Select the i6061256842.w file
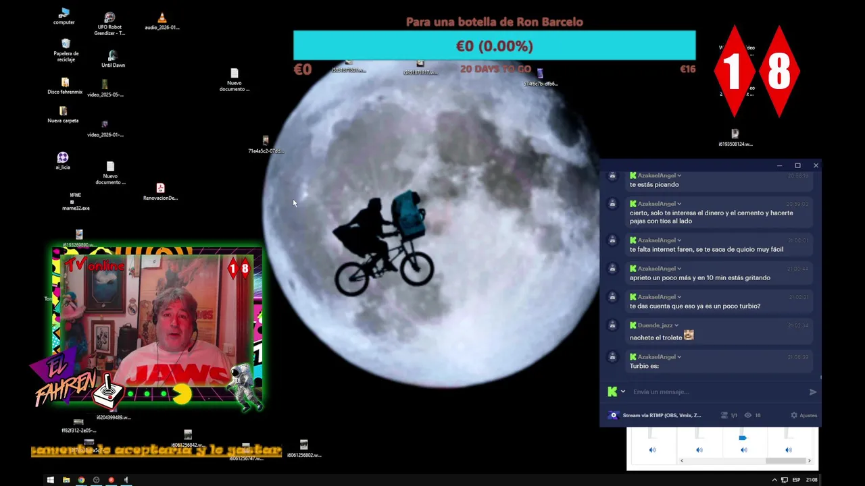The width and height of the screenshot is (865, 486). [188, 439]
